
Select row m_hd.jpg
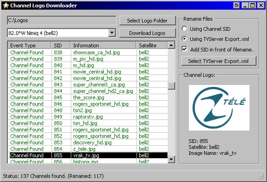tap(88, 65)
